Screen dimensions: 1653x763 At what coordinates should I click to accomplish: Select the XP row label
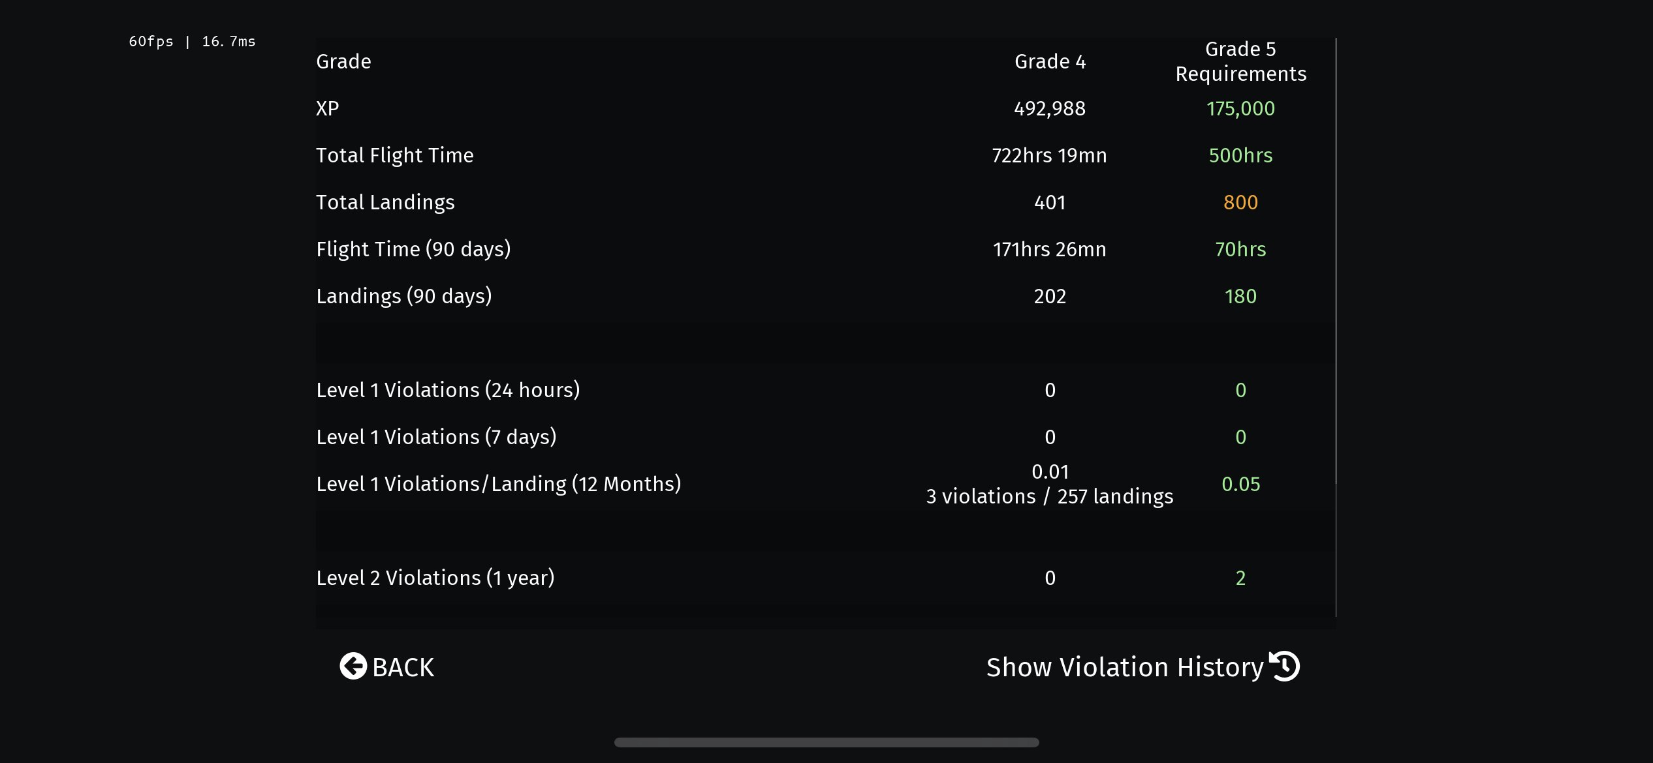(x=328, y=108)
